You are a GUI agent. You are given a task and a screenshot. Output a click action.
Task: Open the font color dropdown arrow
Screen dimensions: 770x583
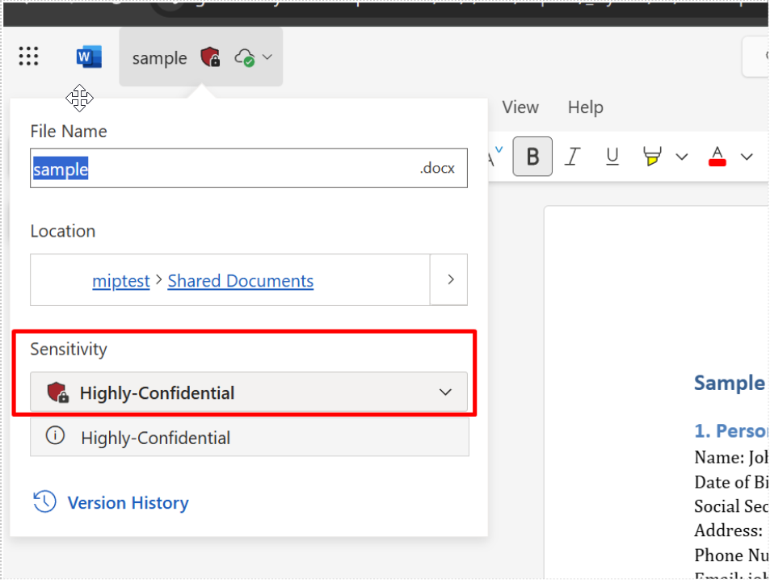747,157
